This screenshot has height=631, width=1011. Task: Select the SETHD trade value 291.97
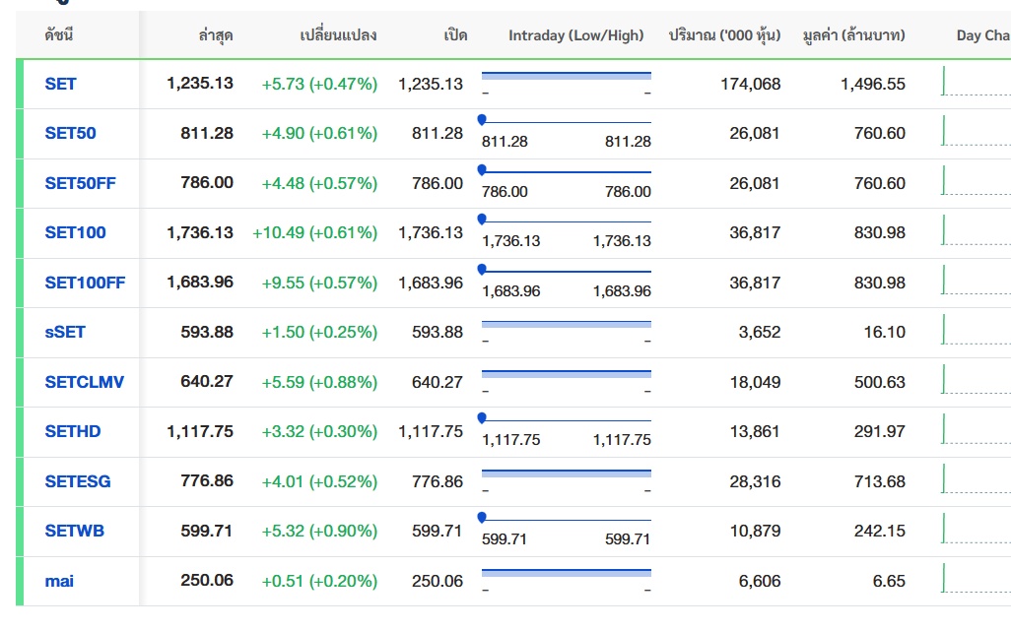[x=880, y=431]
